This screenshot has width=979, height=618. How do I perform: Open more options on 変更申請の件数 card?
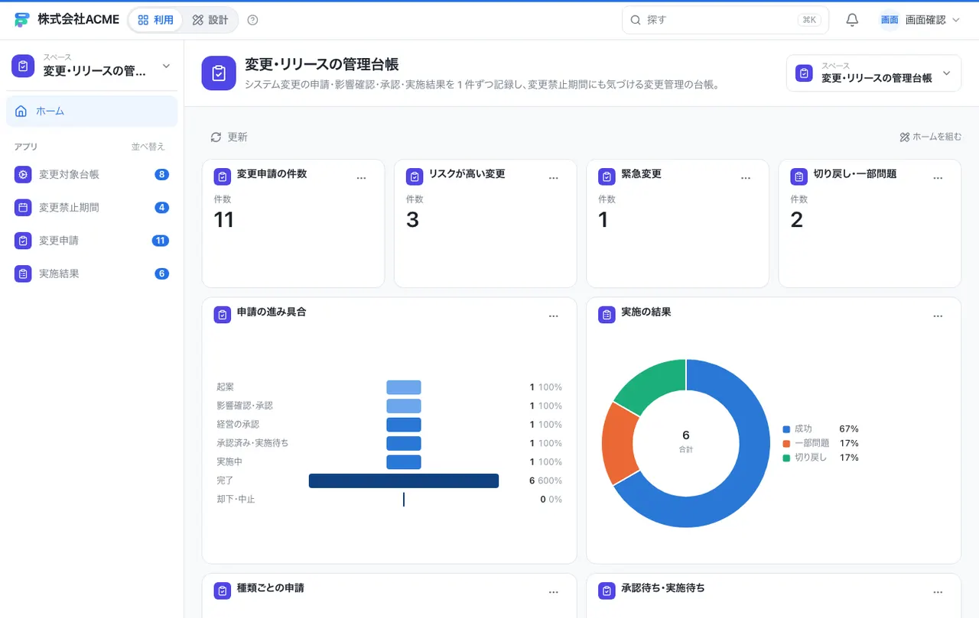(x=362, y=178)
